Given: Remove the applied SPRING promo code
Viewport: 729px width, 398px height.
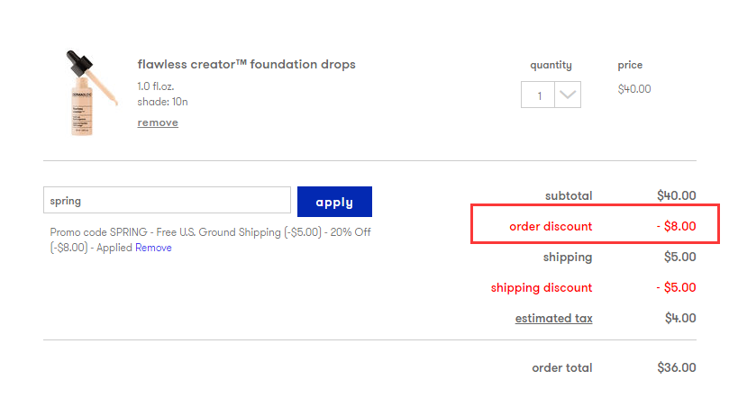Looking at the screenshot, I should [153, 248].
